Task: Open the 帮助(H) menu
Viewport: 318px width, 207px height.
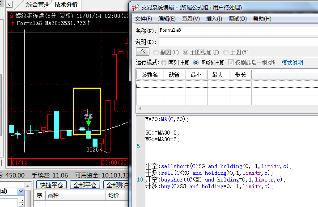Action: pos(262,19)
